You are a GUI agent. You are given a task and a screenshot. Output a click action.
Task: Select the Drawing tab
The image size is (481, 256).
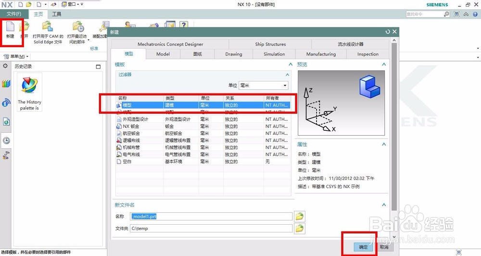pyautogui.click(x=233, y=54)
